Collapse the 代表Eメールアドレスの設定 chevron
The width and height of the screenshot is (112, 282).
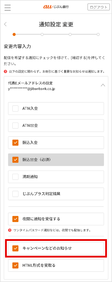click(x=103, y=85)
